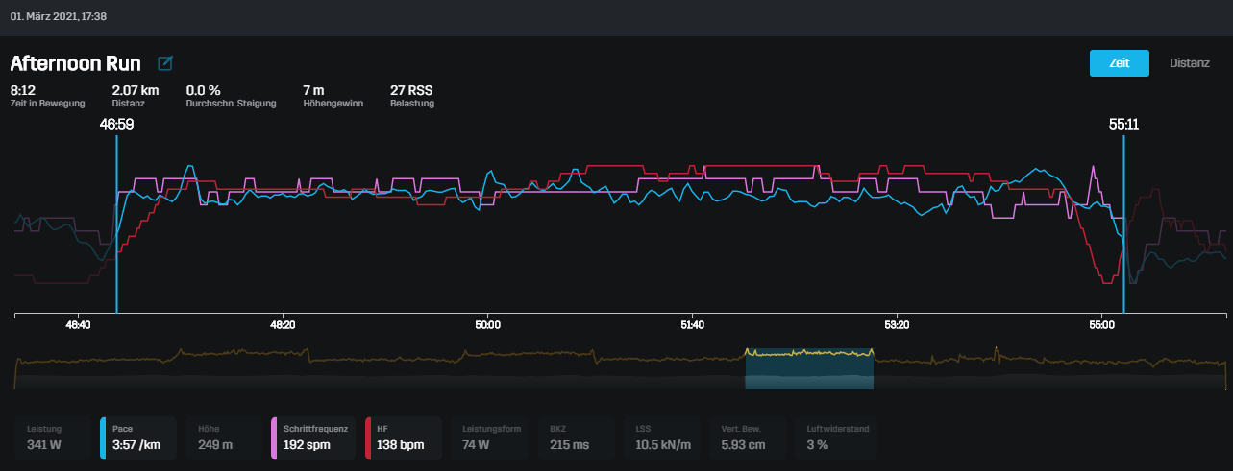1233x471 pixels.
Task: Show the Vert. Bew. metric
Action: tap(746, 438)
